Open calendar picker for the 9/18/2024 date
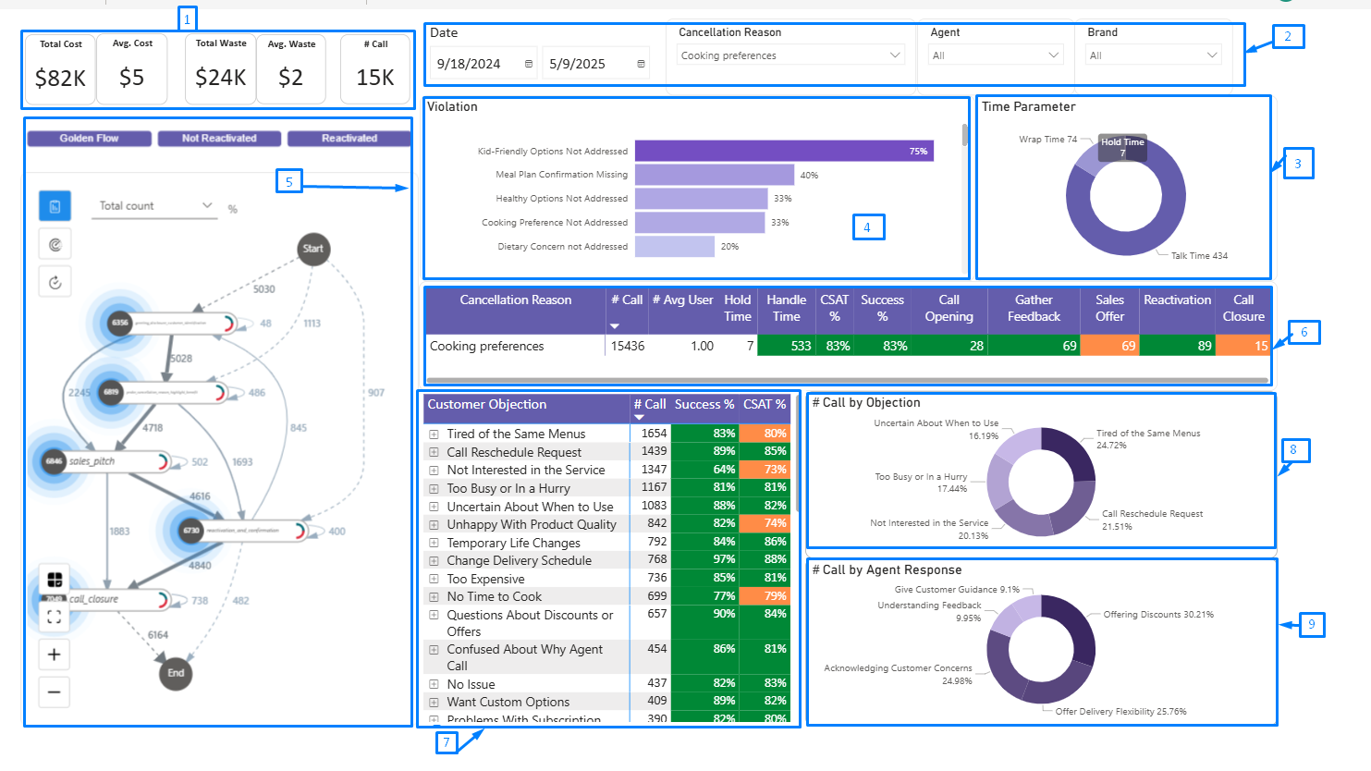Viewport: 1371px width, 771px height. pos(528,63)
